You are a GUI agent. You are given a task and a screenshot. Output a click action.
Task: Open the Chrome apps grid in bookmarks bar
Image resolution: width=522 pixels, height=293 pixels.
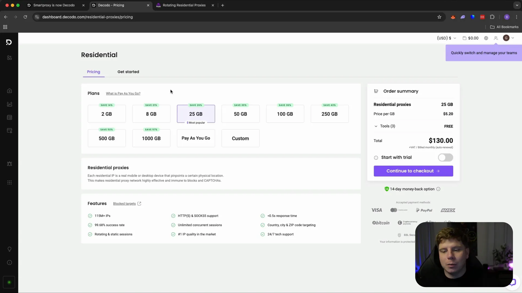pos(5,27)
